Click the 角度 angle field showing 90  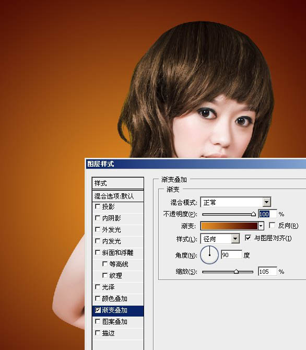pyautogui.click(x=231, y=255)
